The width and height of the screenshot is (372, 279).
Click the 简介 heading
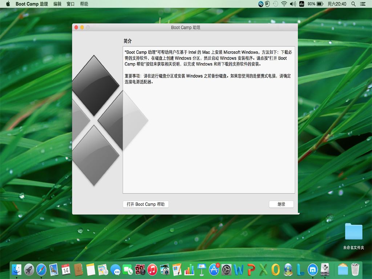coord(128,41)
